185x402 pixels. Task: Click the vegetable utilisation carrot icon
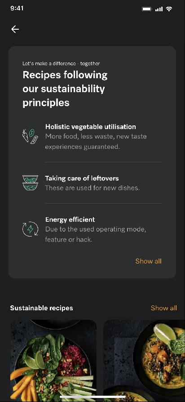(30, 136)
